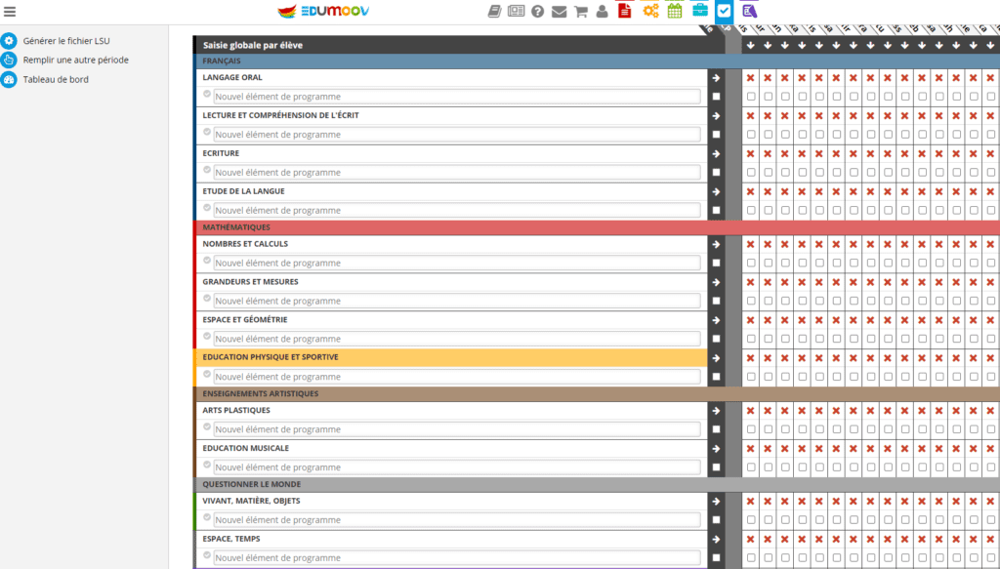Viewport: 1000px width, 569px height.
Task: Open the hamburger menu at top left
Action: 10,12
